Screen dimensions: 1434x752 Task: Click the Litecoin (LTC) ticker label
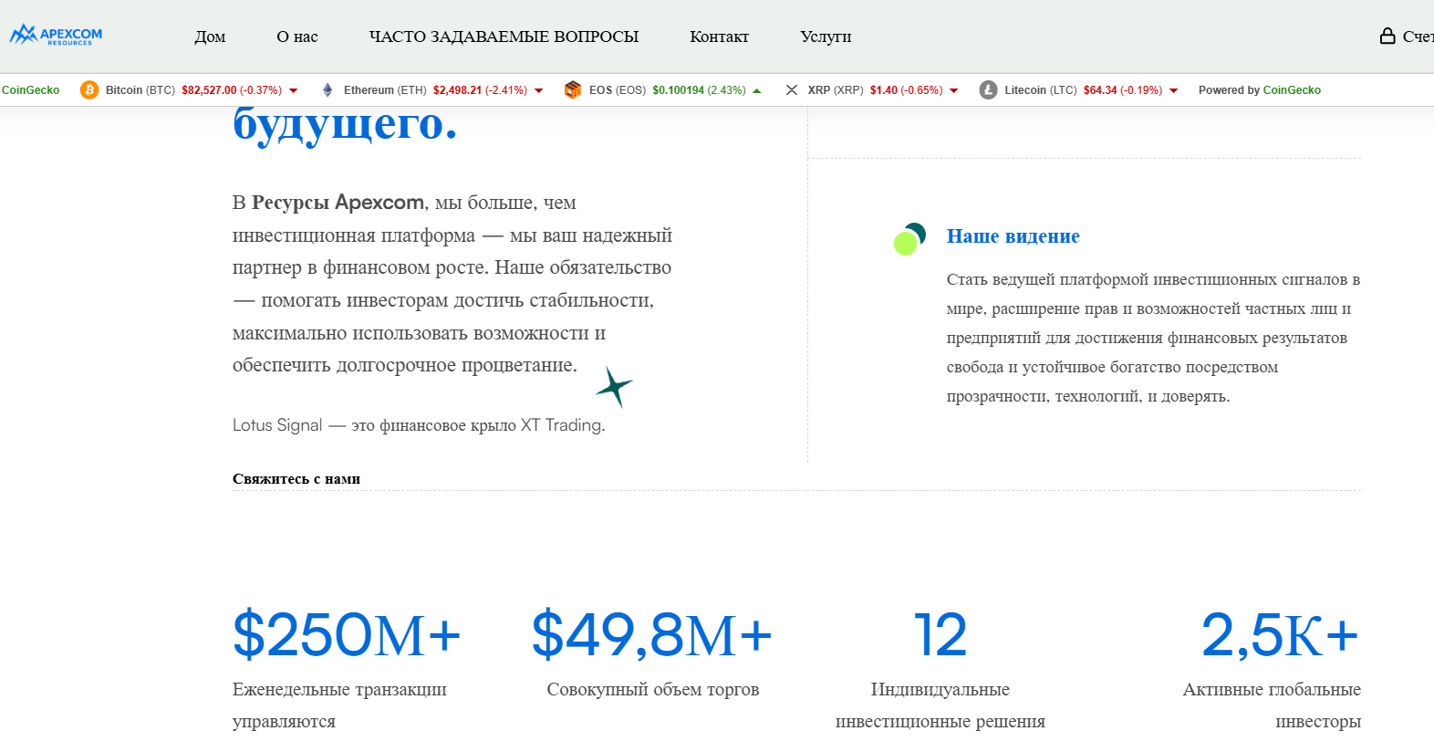1041,90
